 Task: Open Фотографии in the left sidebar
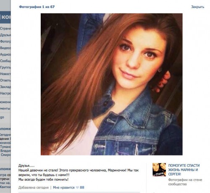5,41
